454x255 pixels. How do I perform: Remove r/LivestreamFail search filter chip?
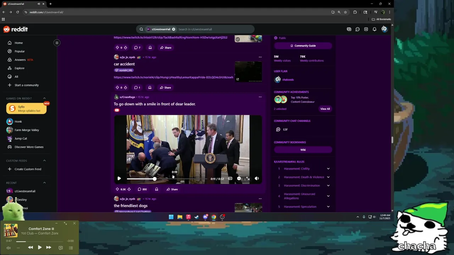(x=173, y=29)
